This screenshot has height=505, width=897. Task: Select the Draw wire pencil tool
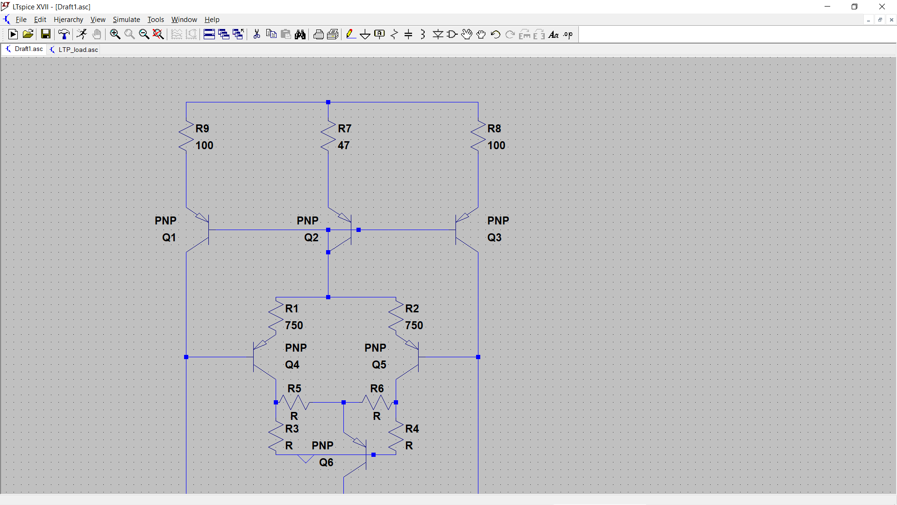(x=351, y=34)
